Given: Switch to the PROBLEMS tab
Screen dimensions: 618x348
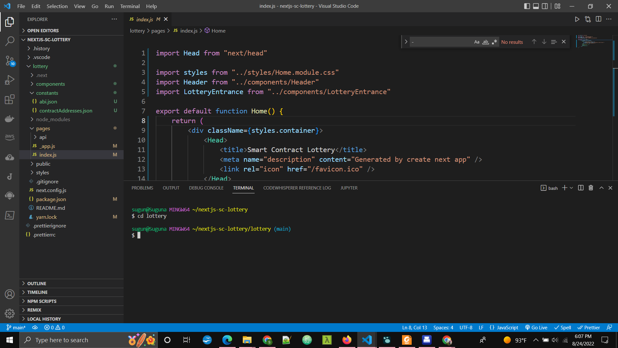Looking at the screenshot, I should click(x=142, y=188).
